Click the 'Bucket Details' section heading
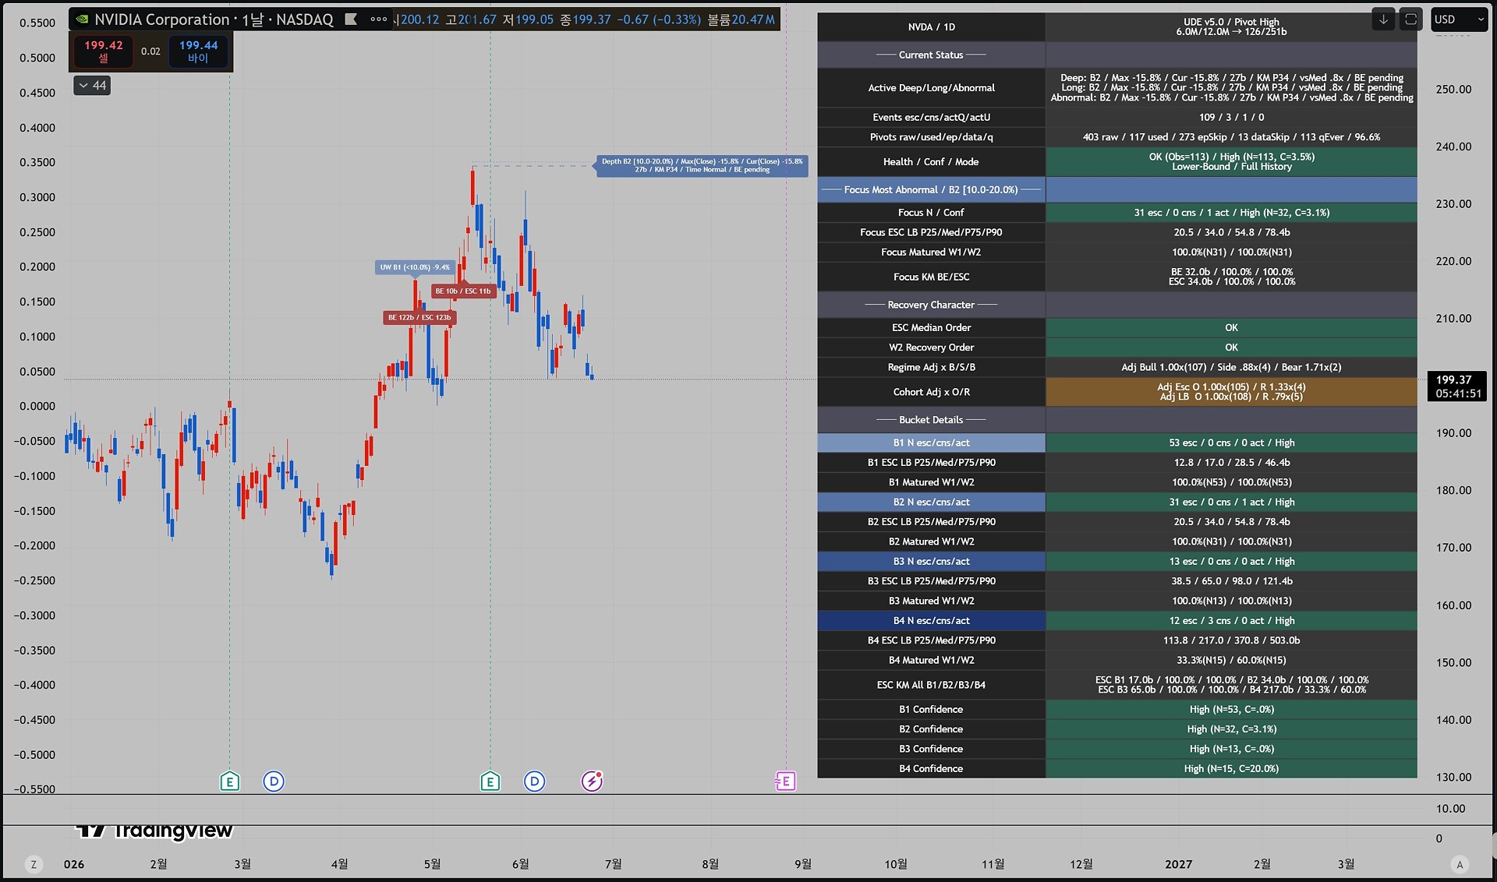Screen dimensions: 1497x882 click(931, 419)
